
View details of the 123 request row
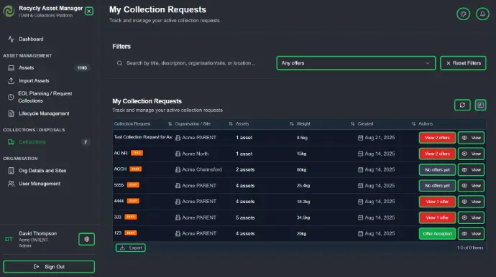point(471,234)
